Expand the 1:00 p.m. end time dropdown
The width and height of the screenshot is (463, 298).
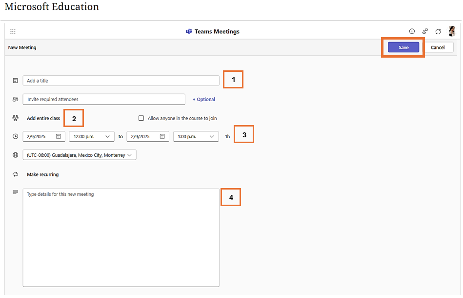(196, 136)
